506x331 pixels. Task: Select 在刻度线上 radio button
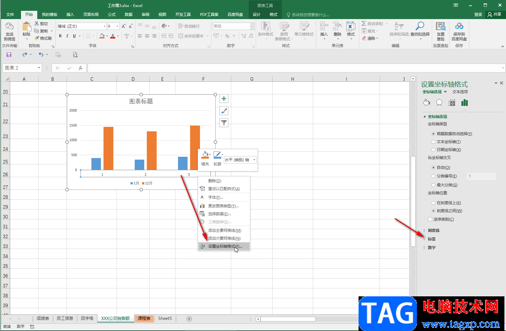433,203
